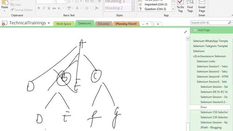The width and height of the screenshot is (233, 131).
Task: Switch to the (Edureka) section tab
Action: (x=103, y=24)
